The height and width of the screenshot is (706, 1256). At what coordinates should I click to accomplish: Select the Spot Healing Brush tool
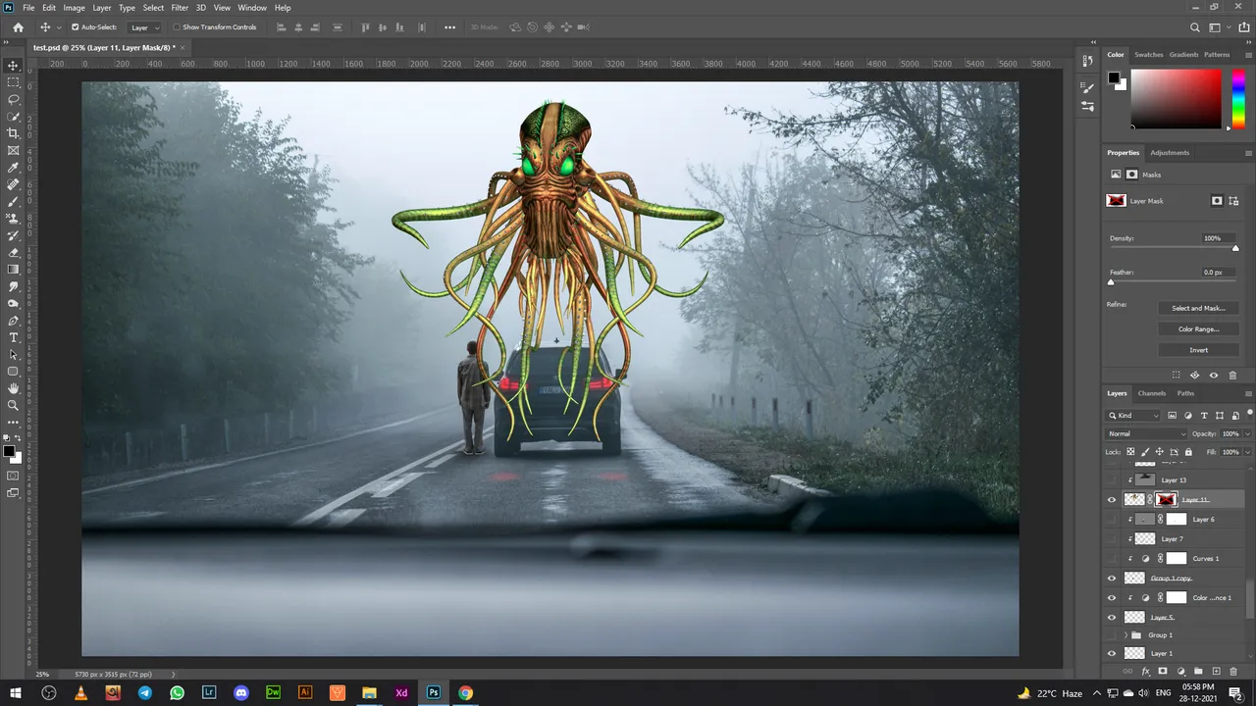tap(13, 184)
